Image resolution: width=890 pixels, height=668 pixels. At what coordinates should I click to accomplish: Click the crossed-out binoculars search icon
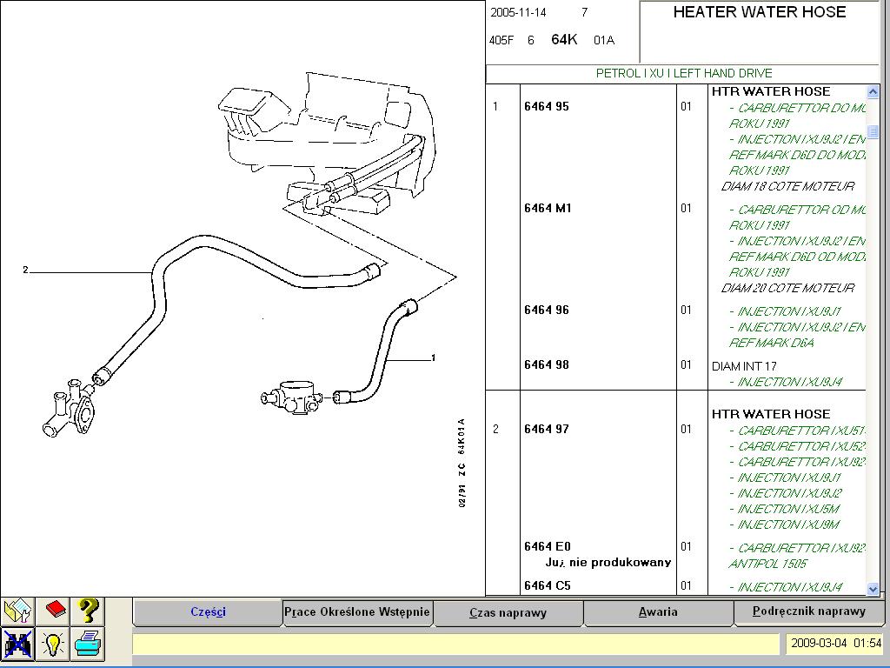coord(17,645)
